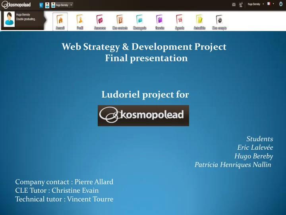Screen dimensions: 286x215
Task: Click the 'Double graduating...' status text
Action: [26, 19]
